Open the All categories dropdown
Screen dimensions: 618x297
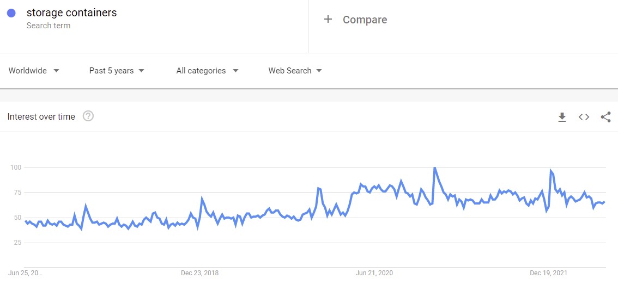[x=207, y=71]
